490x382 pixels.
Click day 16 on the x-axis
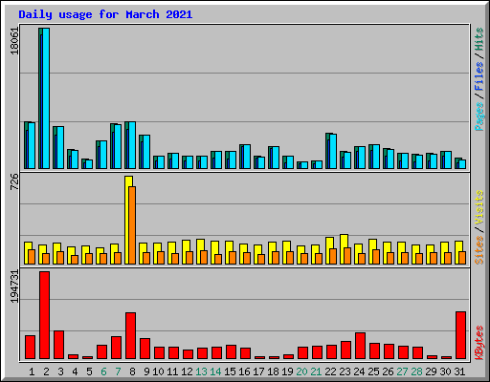(x=244, y=371)
